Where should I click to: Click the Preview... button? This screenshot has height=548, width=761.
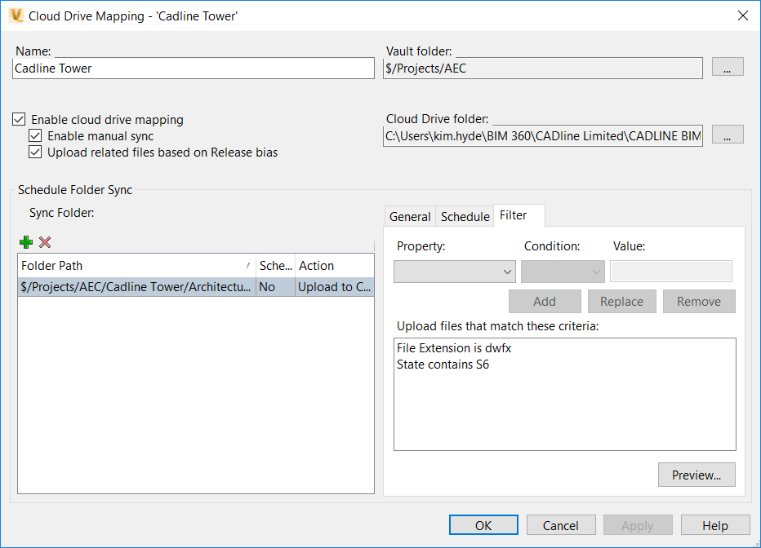(696, 475)
